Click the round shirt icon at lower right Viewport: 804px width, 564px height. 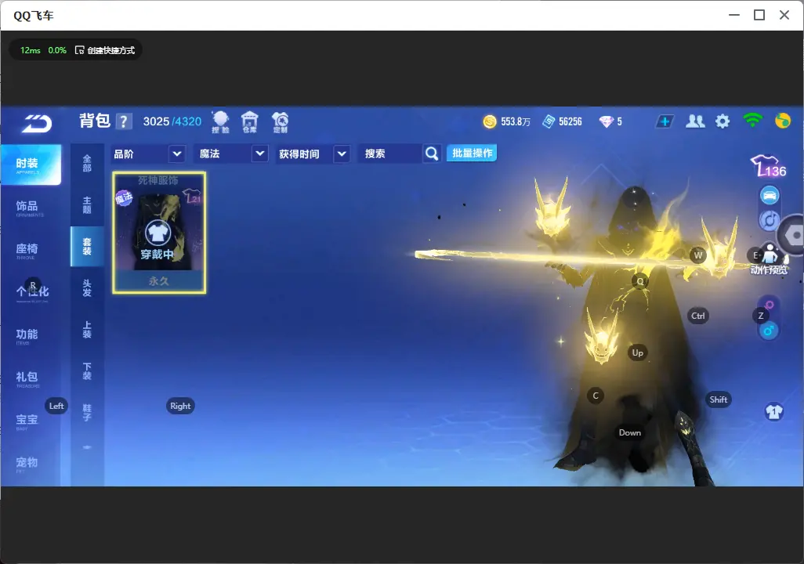773,412
